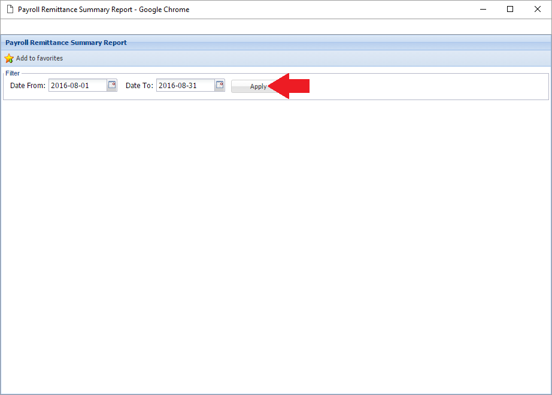
Task: Open the Date From calendar picker
Action: point(112,85)
